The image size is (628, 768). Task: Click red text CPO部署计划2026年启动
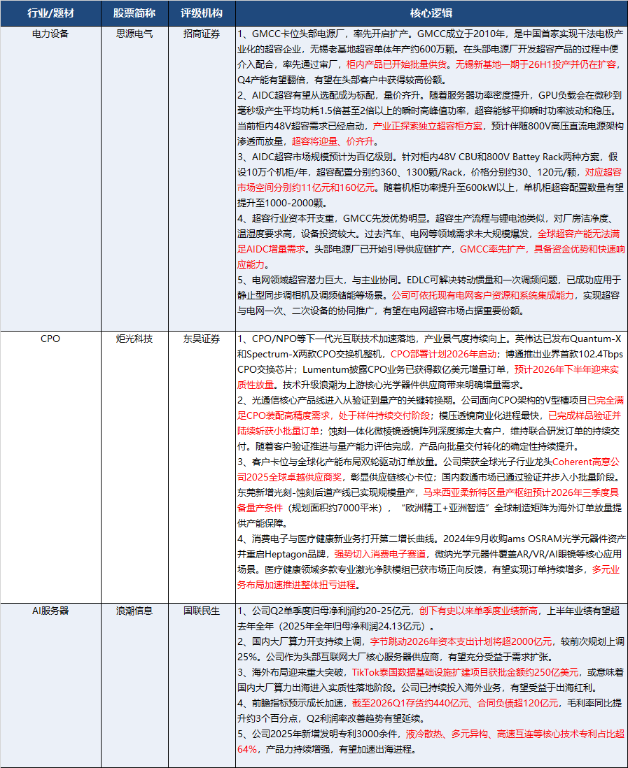(x=444, y=354)
